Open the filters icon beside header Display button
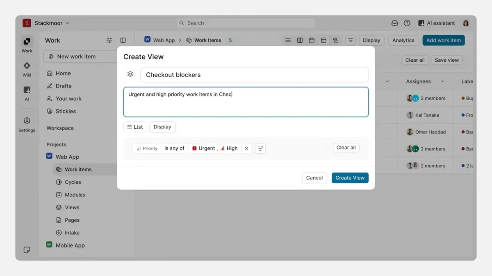The image size is (492, 276). coord(351,40)
